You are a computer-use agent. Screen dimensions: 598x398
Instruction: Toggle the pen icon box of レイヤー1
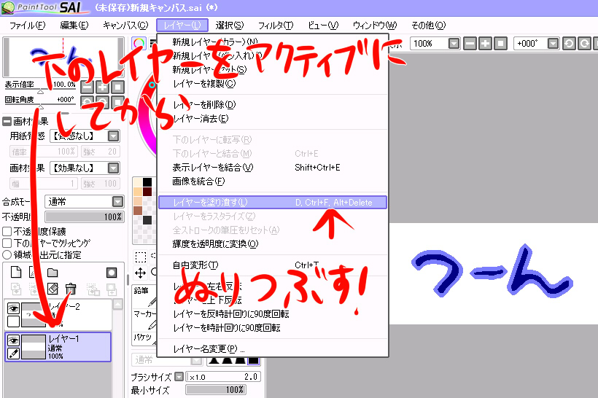(x=13, y=354)
